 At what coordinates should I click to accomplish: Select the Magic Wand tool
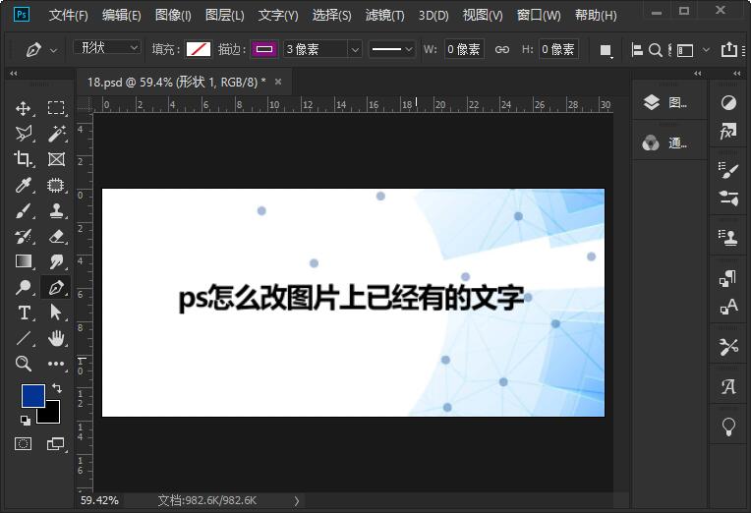click(56, 134)
